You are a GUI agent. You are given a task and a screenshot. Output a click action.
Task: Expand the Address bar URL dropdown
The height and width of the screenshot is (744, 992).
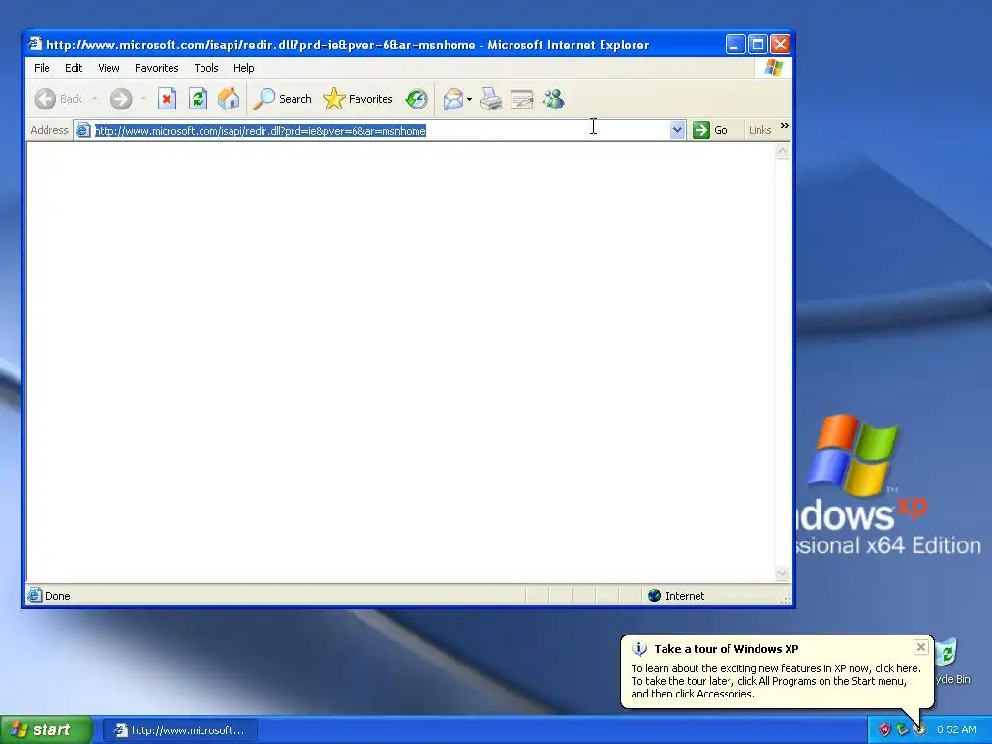click(677, 131)
